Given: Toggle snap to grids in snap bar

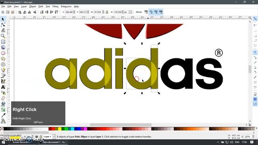Looking at the screenshot, I should (255, 99).
